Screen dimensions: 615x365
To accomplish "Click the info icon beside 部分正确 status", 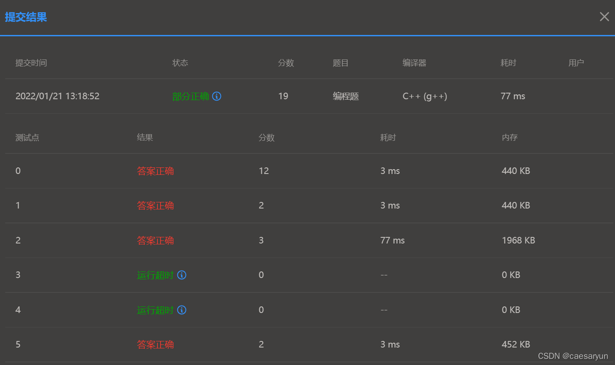I will (x=217, y=96).
